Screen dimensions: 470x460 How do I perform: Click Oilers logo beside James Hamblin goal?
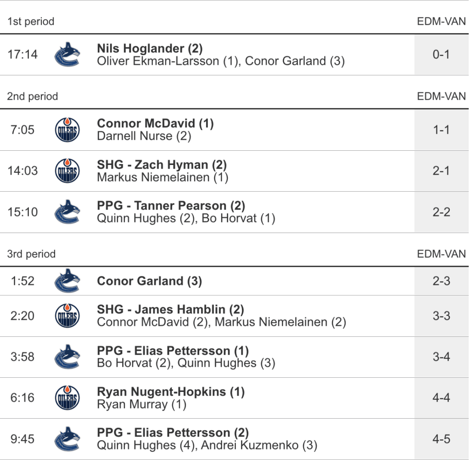[x=67, y=316]
